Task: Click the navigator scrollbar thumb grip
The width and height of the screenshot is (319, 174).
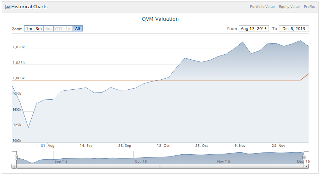Action: pos(160,166)
